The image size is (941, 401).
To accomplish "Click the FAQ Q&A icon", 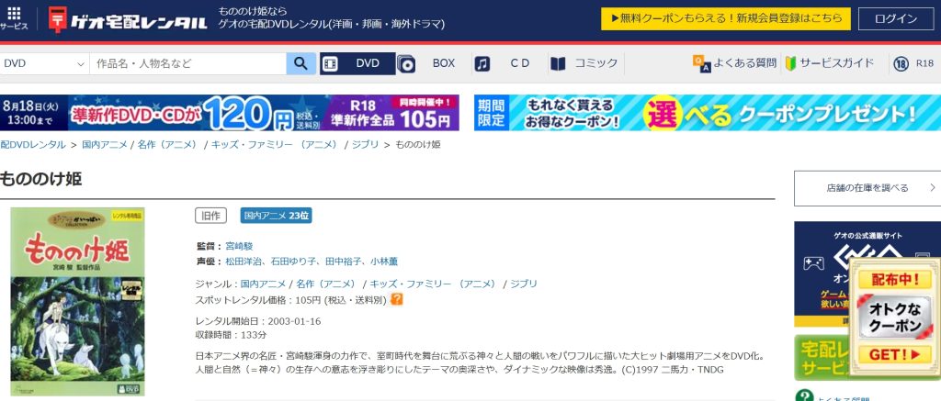I will [701, 63].
